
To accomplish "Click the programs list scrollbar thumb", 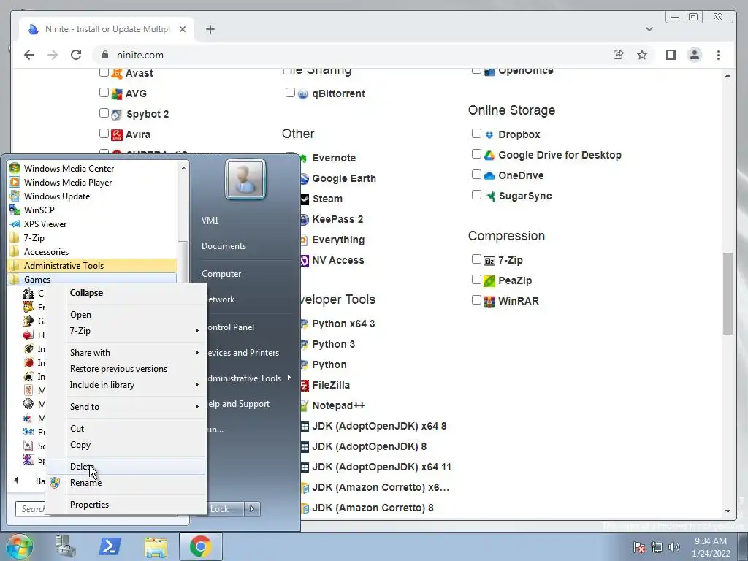I will coord(183,261).
